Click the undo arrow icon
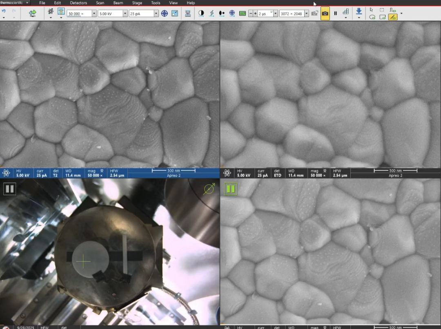The image size is (441, 329). [x=4, y=11]
